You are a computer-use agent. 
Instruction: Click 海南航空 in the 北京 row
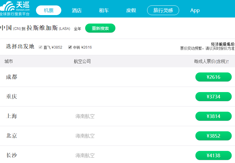coord(85,136)
